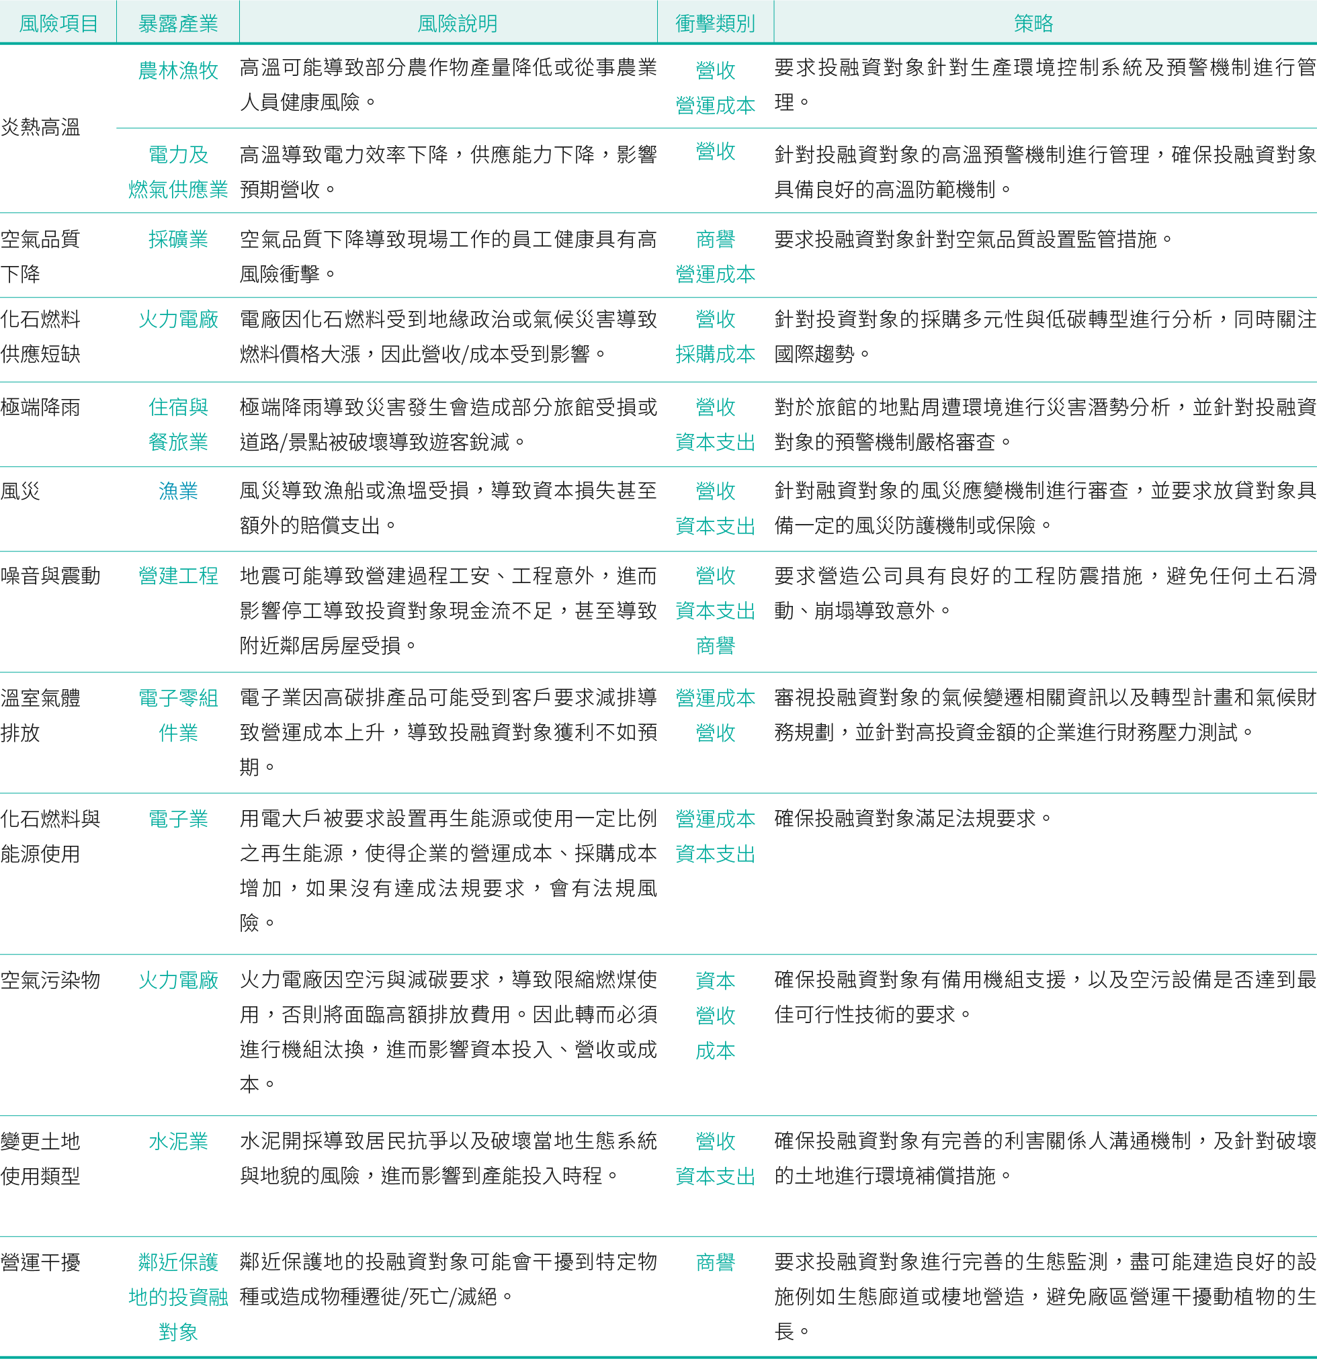Click the 暴露產業 column header
Viewport: 1317px width, 1361px height.
pos(178,24)
